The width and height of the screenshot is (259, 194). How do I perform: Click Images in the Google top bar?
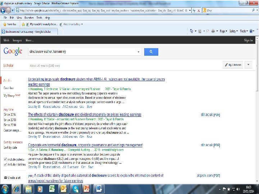(17, 40)
